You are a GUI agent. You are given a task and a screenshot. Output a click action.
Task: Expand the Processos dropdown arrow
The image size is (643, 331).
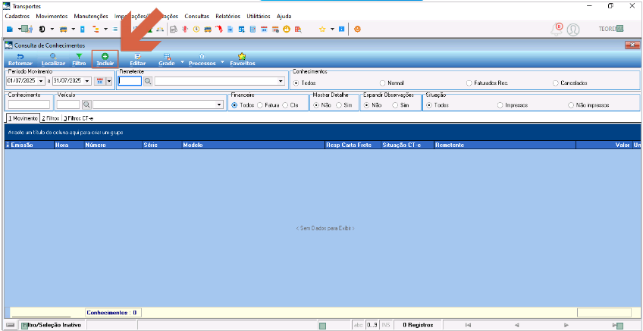click(x=222, y=62)
